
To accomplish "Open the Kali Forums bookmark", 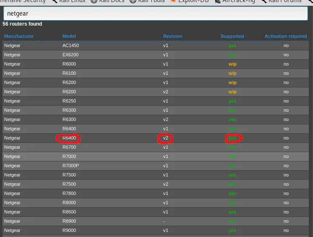I will pyautogui.click(x=282, y=1).
